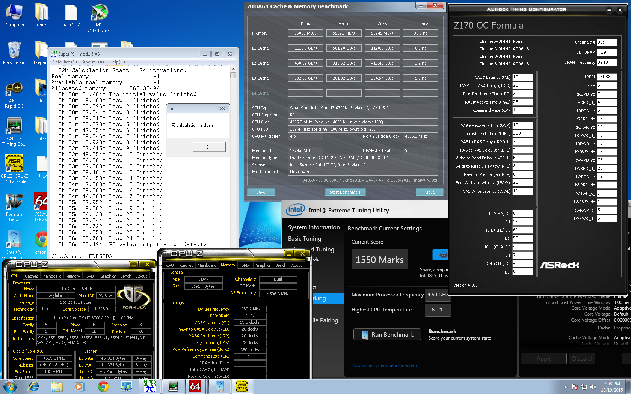
Task: Click the RTL (CHA) D0 value field
Action: pyautogui.click(x=522, y=214)
